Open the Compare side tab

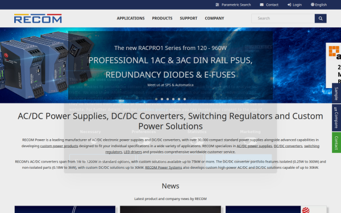[336, 118]
